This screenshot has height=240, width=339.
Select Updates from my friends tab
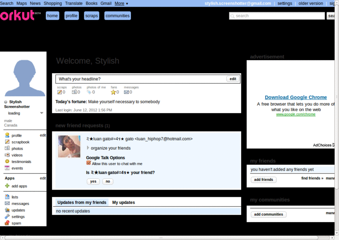point(82,202)
